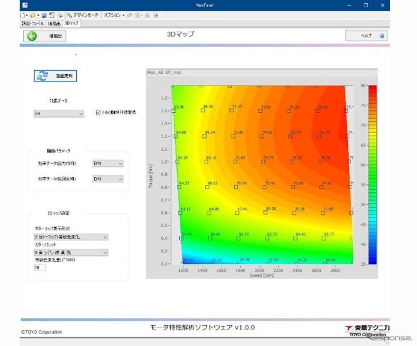
Task: Click the 等級色変化量 input field showing 50
Action: tap(40, 267)
